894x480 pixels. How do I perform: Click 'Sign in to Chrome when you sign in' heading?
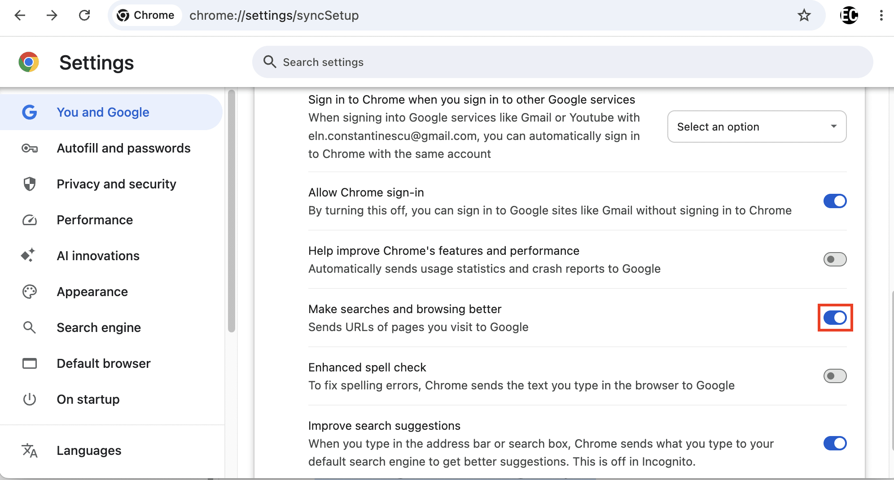coord(472,100)
